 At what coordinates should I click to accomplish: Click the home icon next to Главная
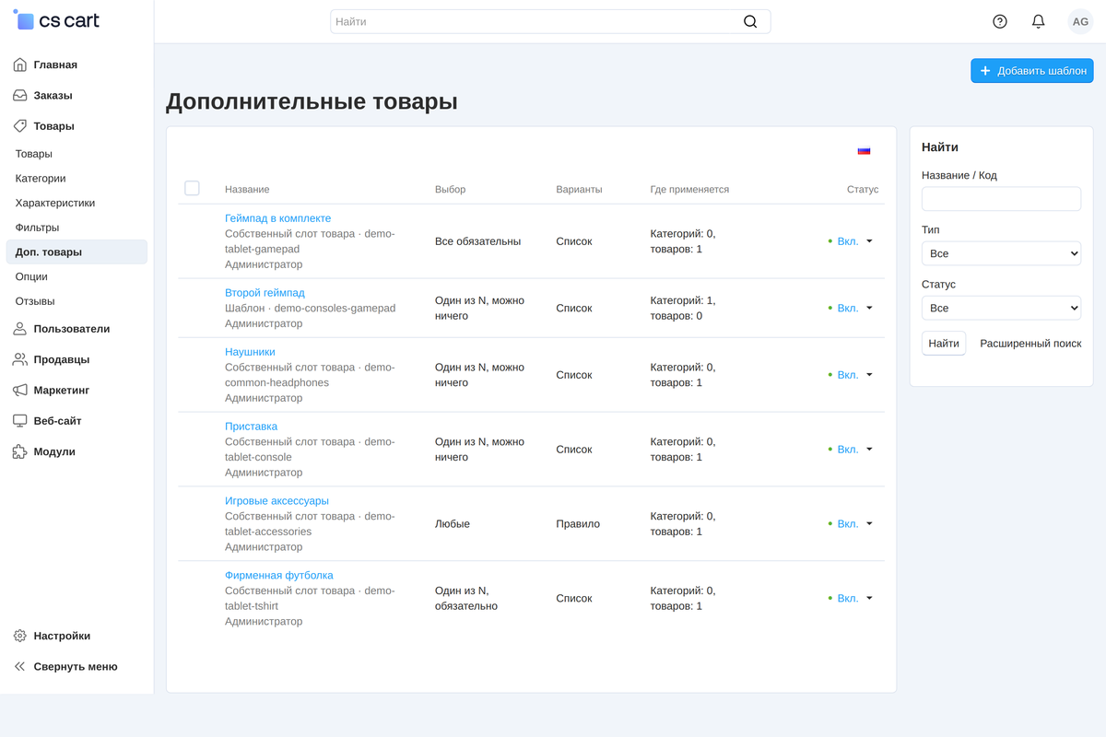tap(20, 64)
